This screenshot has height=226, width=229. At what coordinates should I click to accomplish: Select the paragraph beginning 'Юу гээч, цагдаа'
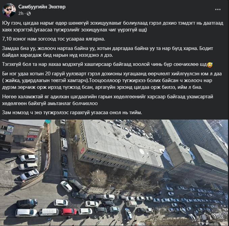112,26
